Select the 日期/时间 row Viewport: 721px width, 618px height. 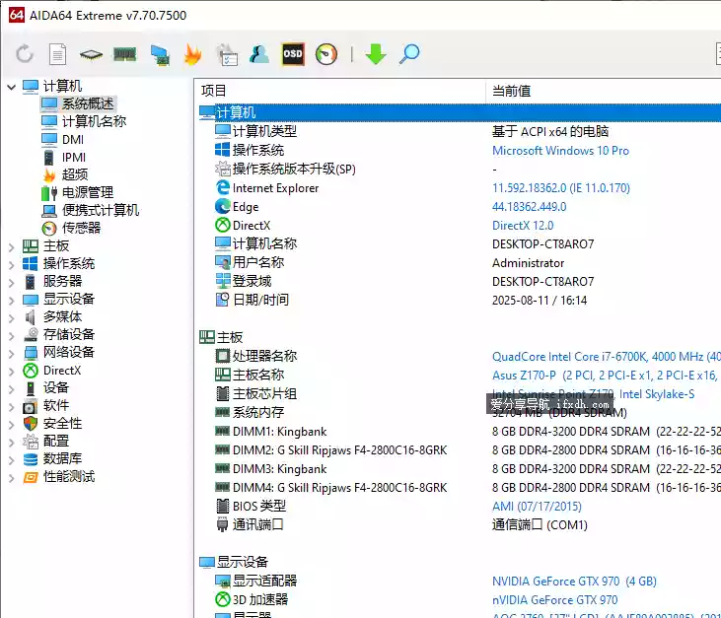click(x=468, y=301)
